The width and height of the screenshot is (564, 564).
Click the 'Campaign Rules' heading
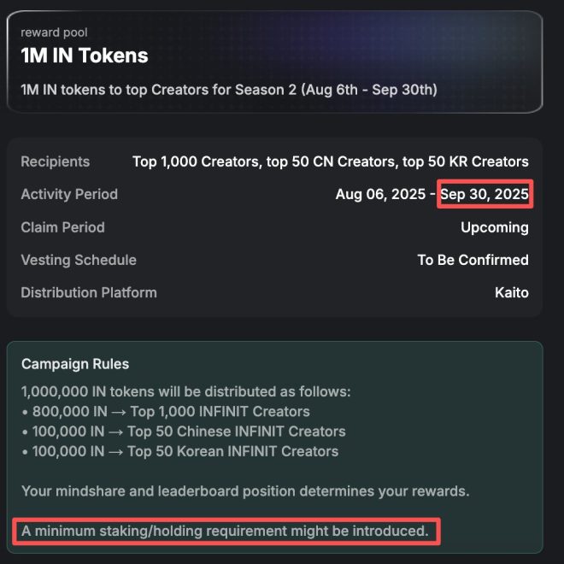pos(75,364)
